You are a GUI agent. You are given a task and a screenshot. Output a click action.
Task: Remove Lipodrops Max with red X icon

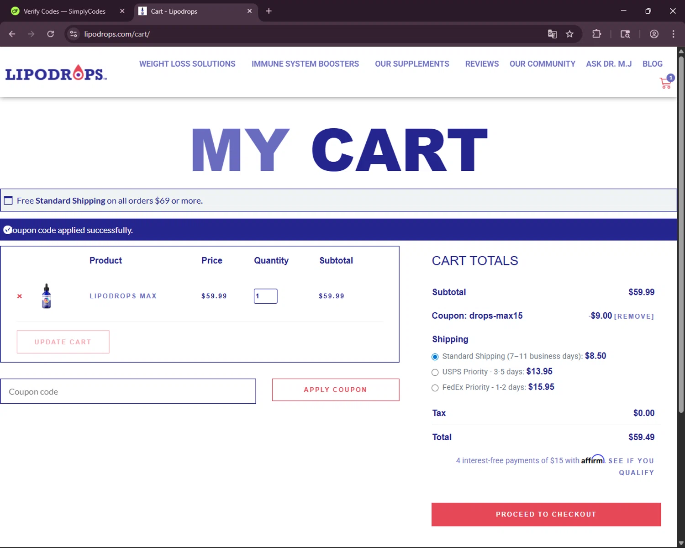pos(20,296)
